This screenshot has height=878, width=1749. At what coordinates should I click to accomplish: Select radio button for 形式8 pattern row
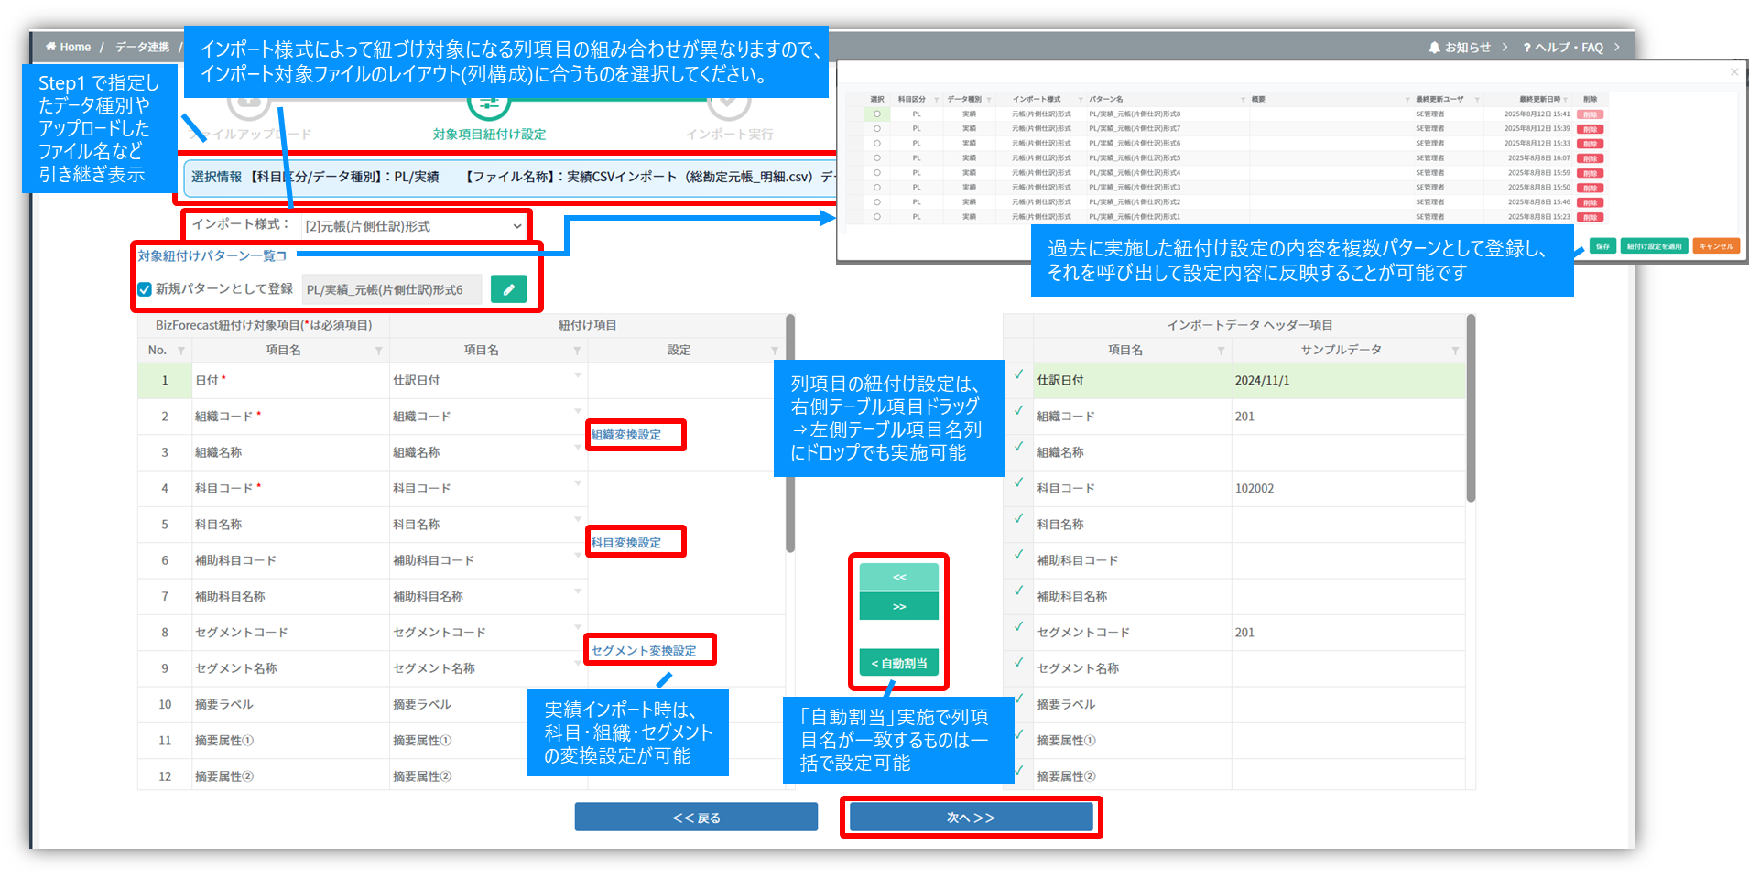click(x=877, y=114)
